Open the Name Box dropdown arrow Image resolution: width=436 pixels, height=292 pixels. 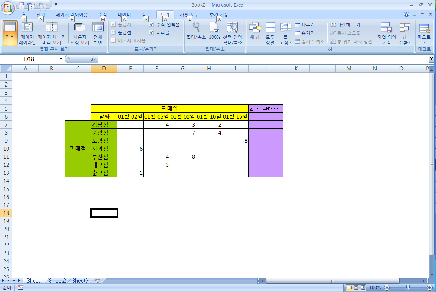61,59
